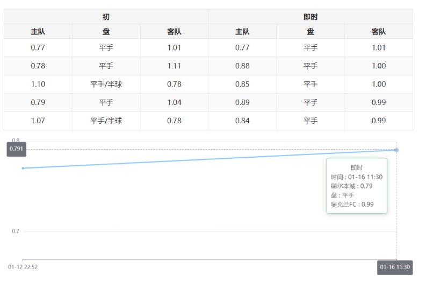Click the 01-12 22:52 x-axis label
The width and height of the screenshot is (426, 288).
pyautogui.click(x=23, y=267)
